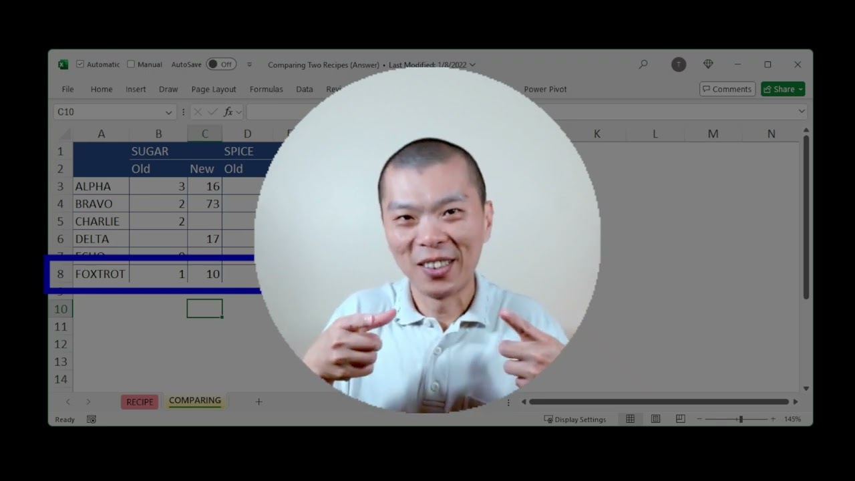This screenshot has height=481, width=855.
Task: Open the search magnifier in title bar
Action: [643, 64]
